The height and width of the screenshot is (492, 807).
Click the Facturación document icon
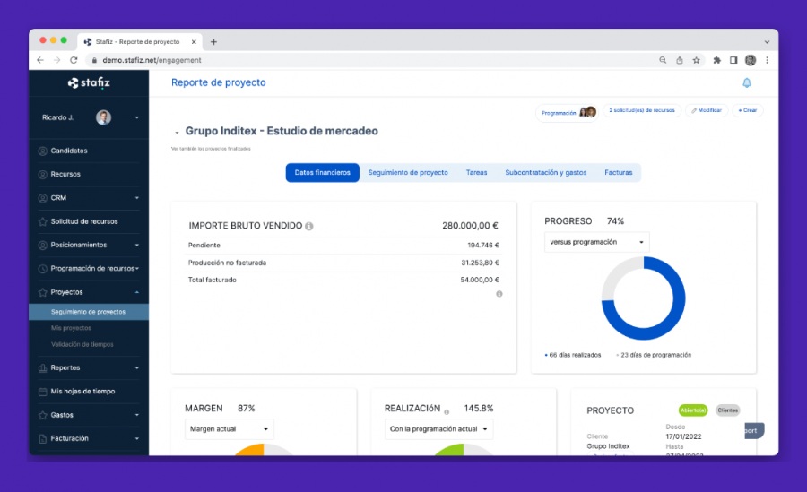(43, 438)
